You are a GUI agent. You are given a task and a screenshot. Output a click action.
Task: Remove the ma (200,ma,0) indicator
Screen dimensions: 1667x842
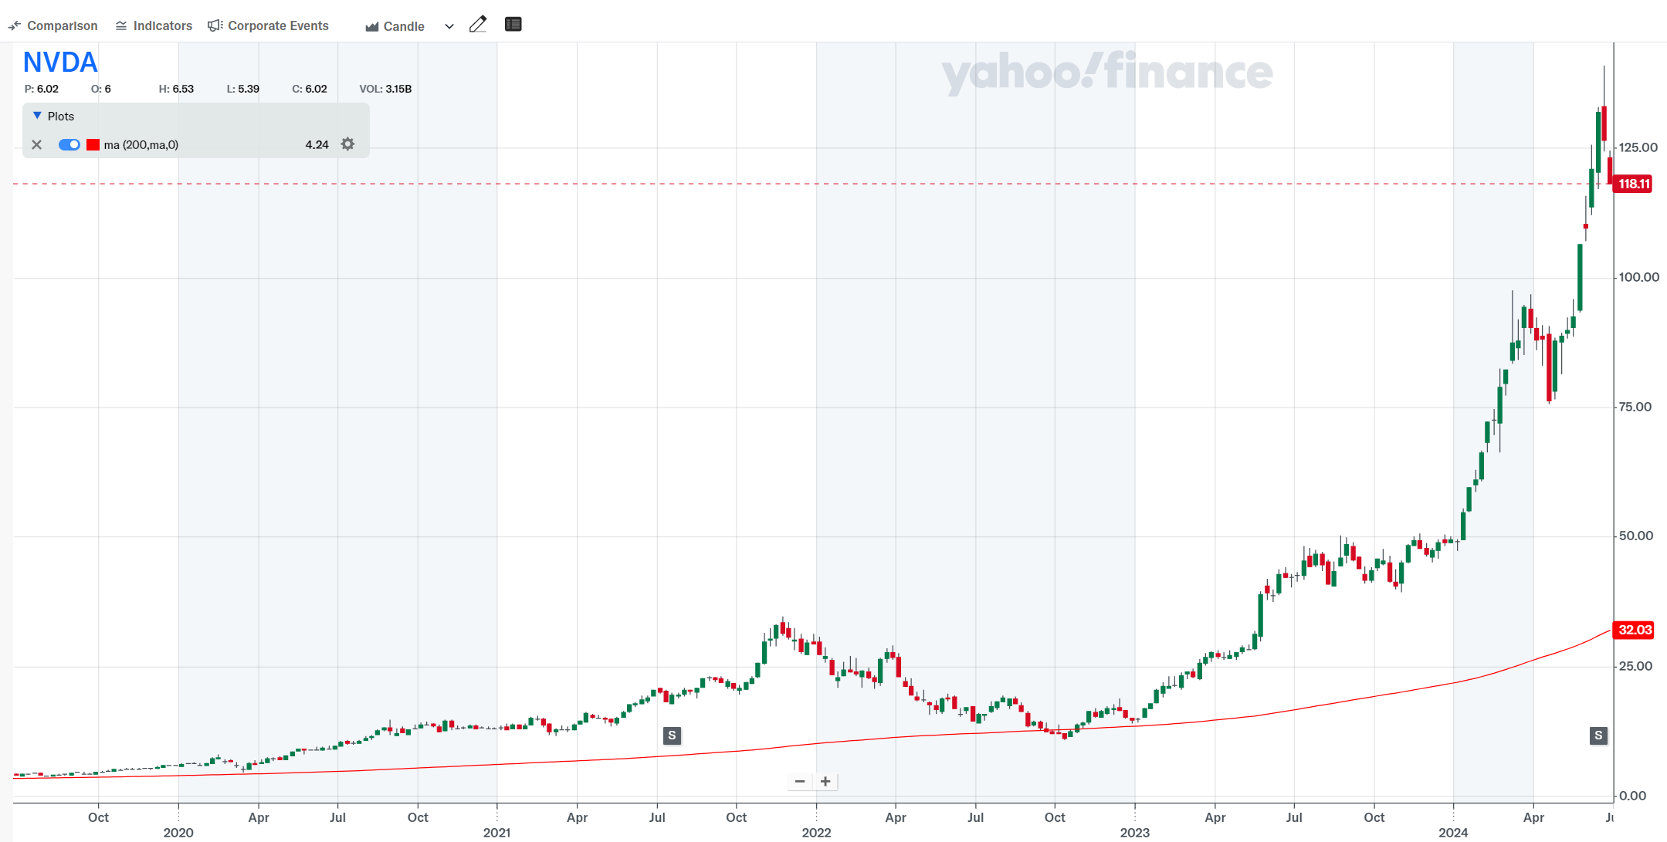(x=36, y=144)
